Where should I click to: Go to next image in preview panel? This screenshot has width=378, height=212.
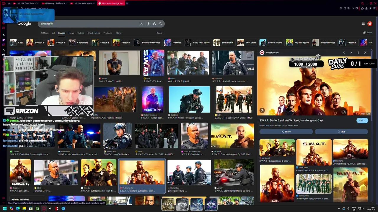pos(351,53)
